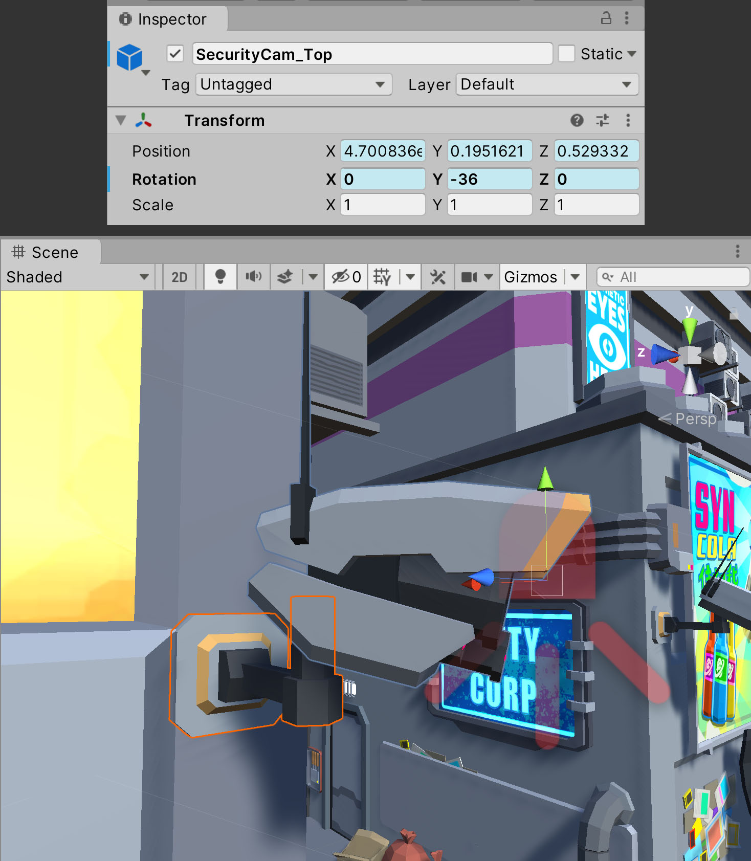Click the scene tools wrench icon
751x861 pixels.
pyautogui.click(x=437, y=277)
